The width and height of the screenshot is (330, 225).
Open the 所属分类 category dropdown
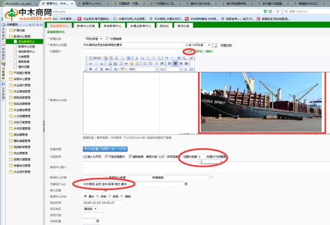(93, 39)
